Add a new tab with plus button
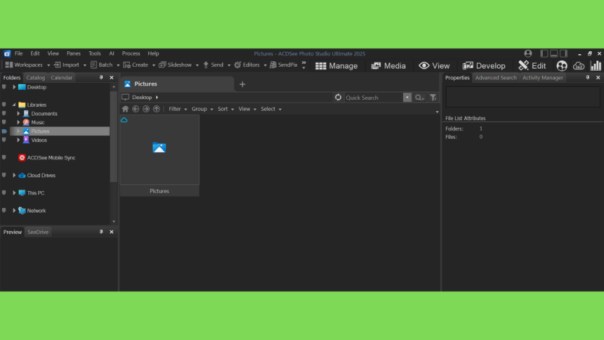Image resolution: width=604 pixels, height=340 pixels. tap(242, 84)
